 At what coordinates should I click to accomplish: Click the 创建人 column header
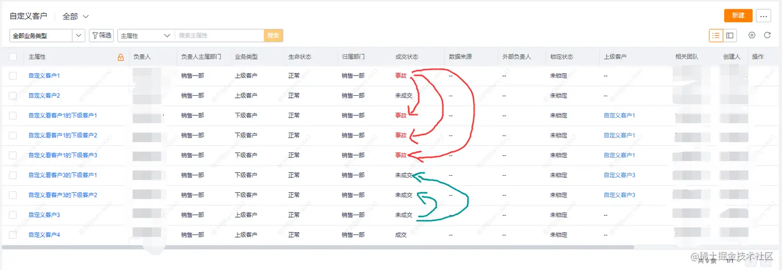(731, 57)
